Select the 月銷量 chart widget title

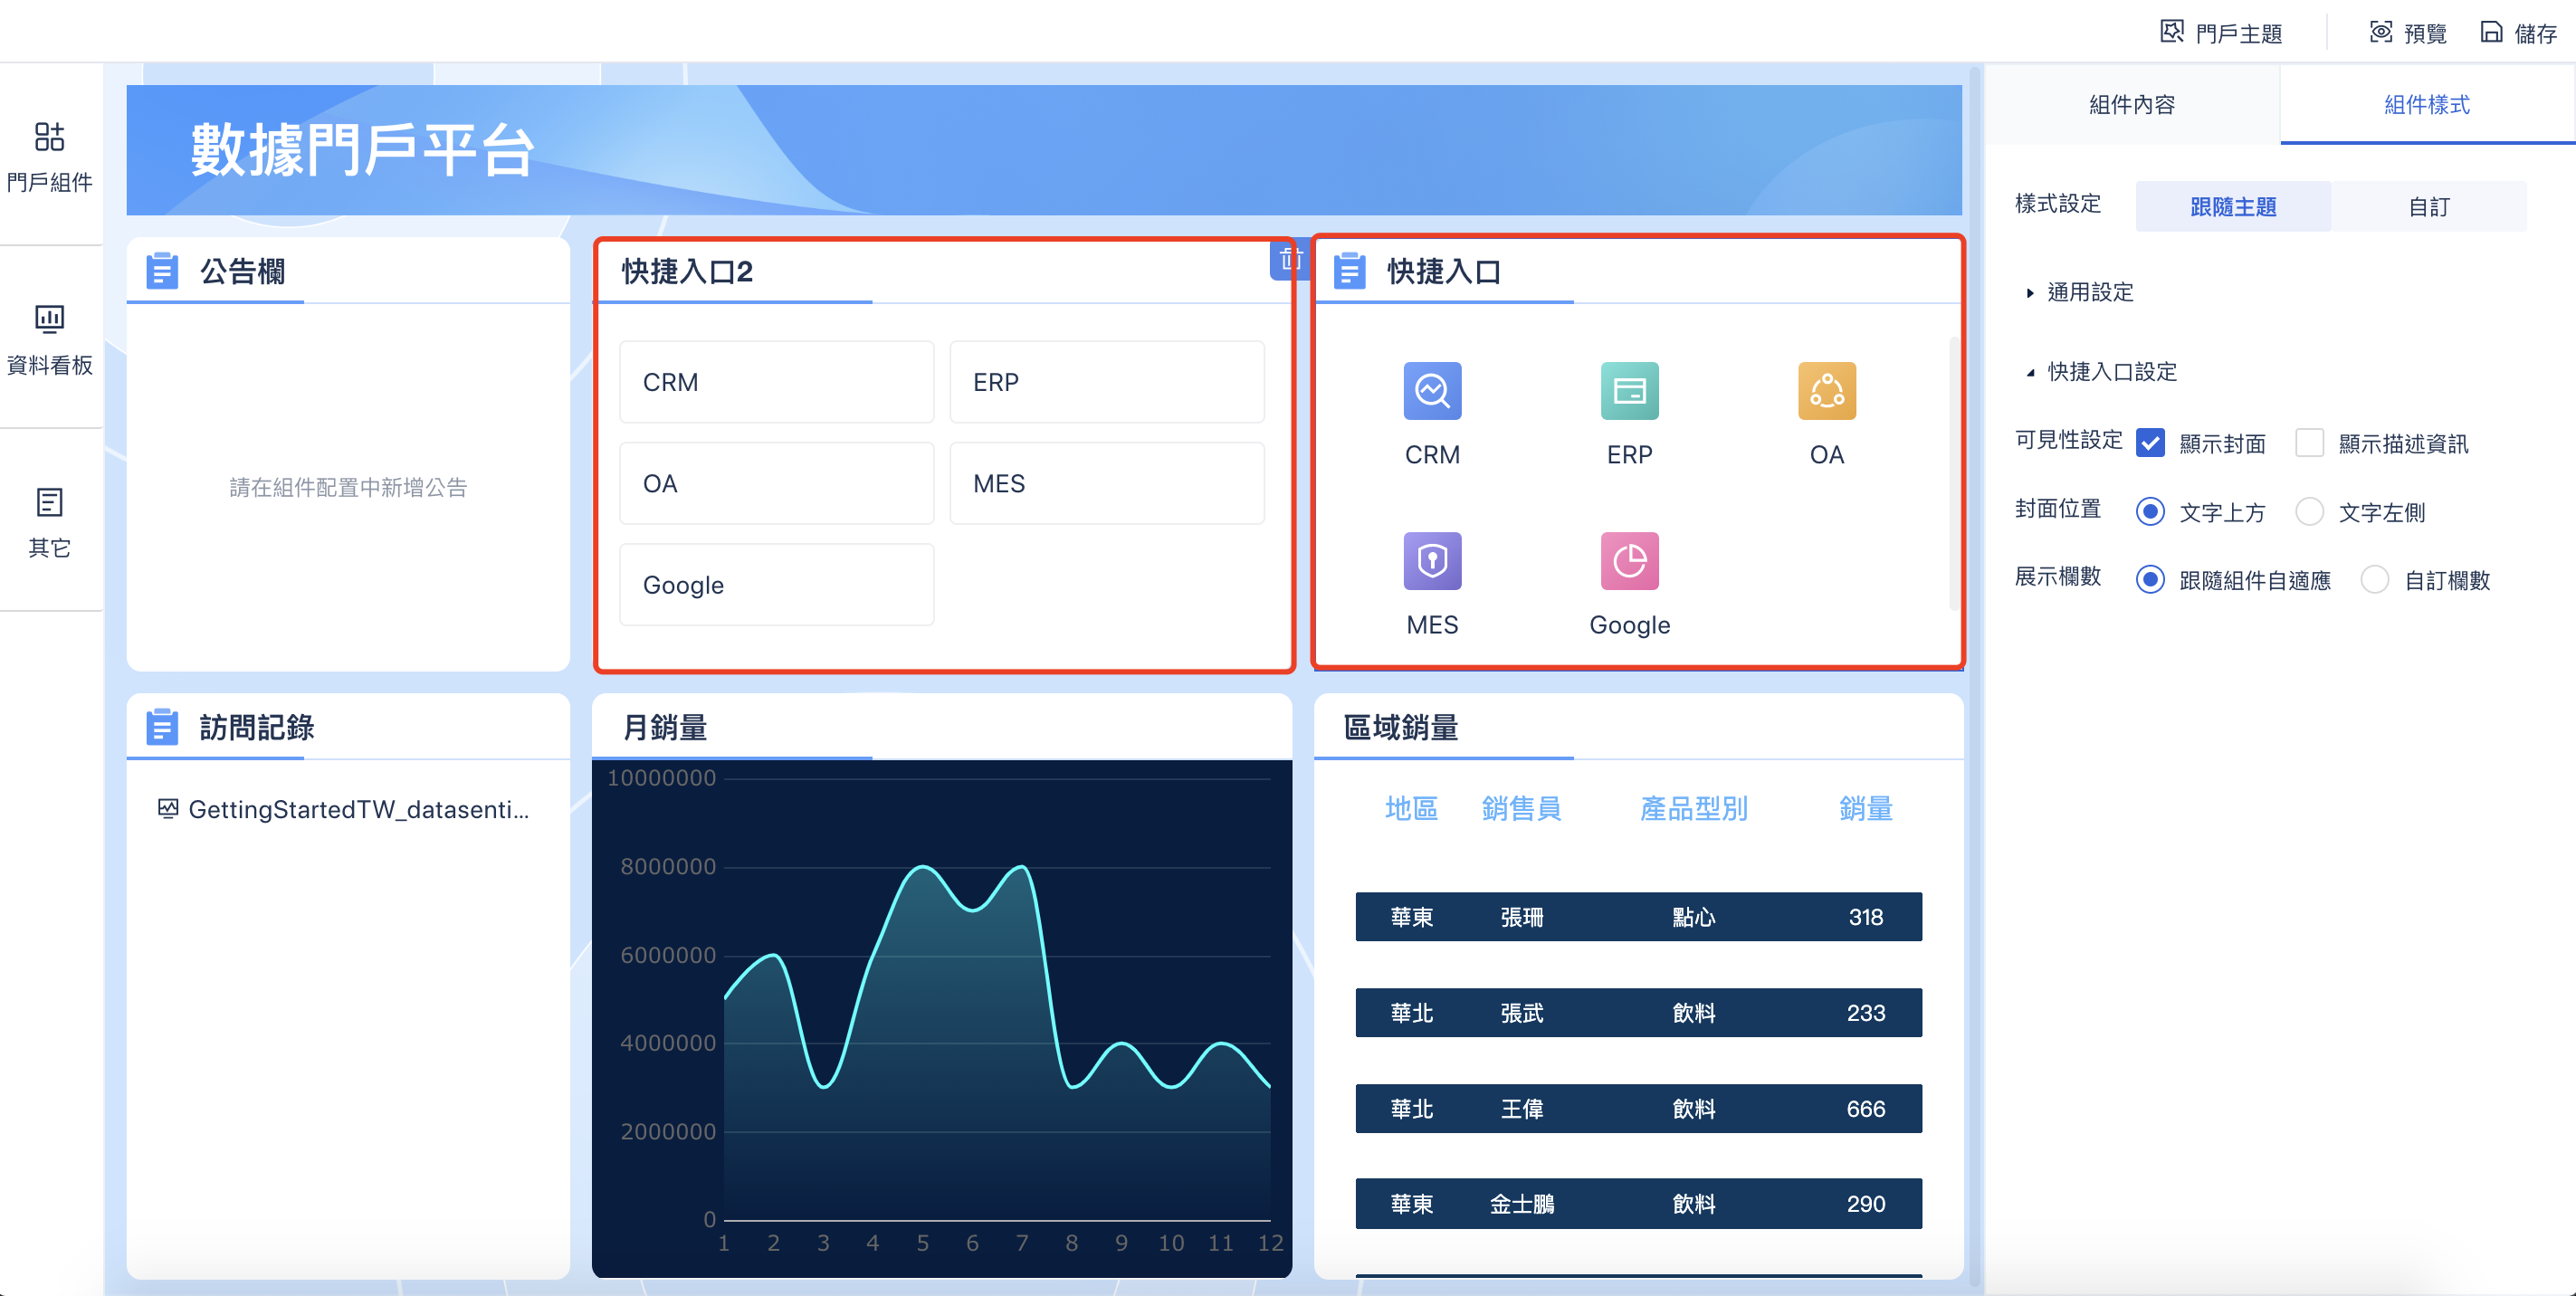click(664, 727)
